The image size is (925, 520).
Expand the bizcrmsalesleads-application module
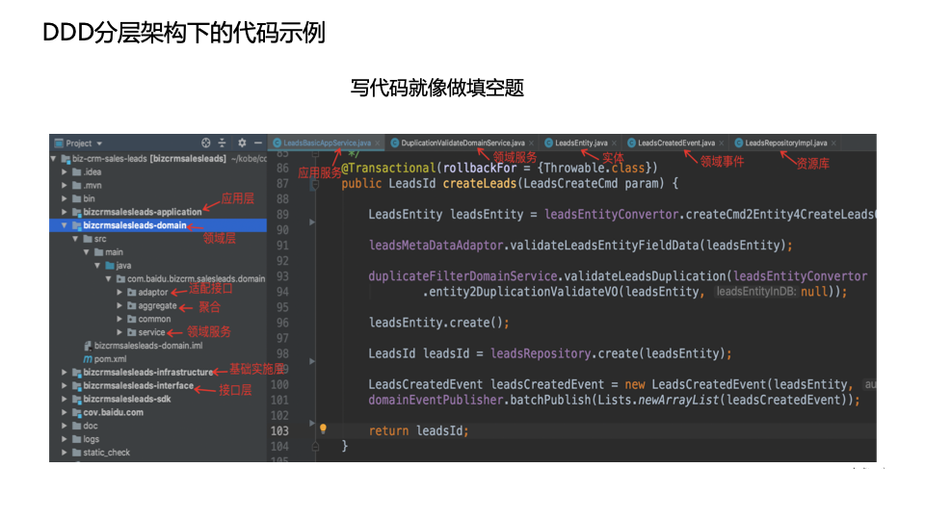click(x=65, y=212)
